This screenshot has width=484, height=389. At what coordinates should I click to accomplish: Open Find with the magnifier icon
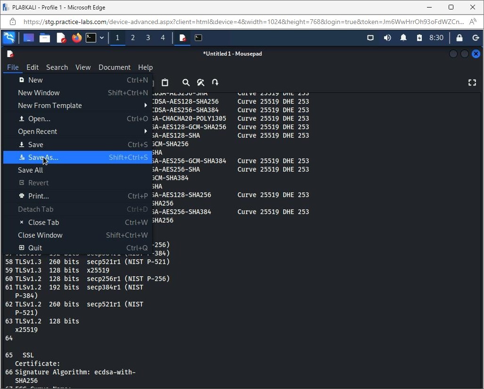[x=186, y=83]
